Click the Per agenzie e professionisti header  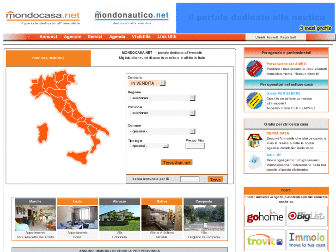pos(286,53)
